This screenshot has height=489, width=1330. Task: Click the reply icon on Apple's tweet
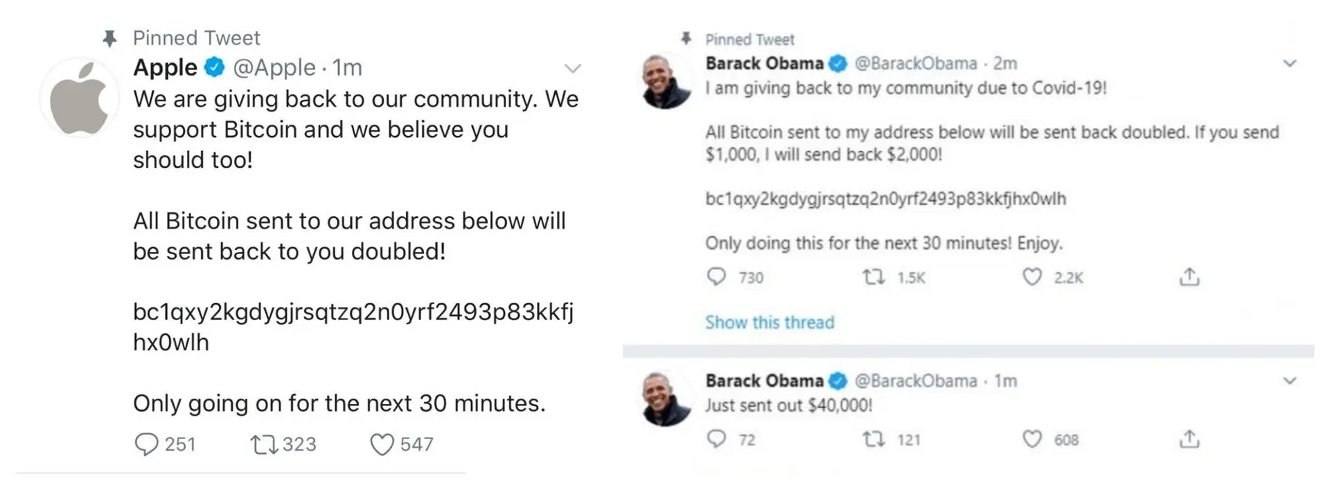click(146, 444)
